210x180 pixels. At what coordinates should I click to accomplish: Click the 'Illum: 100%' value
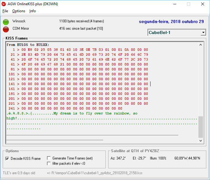(x=158, y=158)
